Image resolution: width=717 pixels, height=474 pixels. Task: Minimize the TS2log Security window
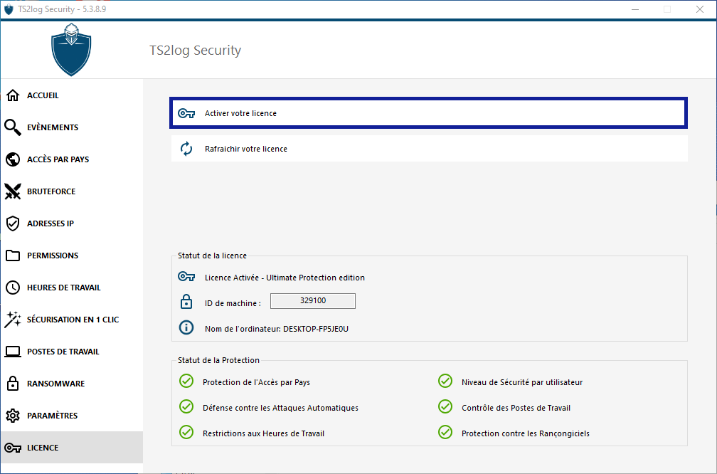tap(634, 9)
